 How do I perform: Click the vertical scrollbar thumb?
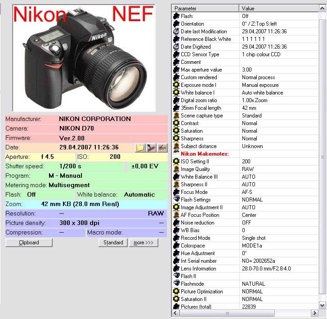click(x=322, y=157)
